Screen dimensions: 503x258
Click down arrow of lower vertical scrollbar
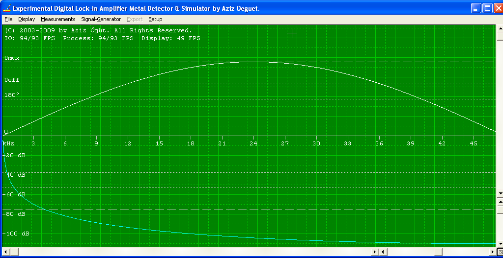(500, 244)
